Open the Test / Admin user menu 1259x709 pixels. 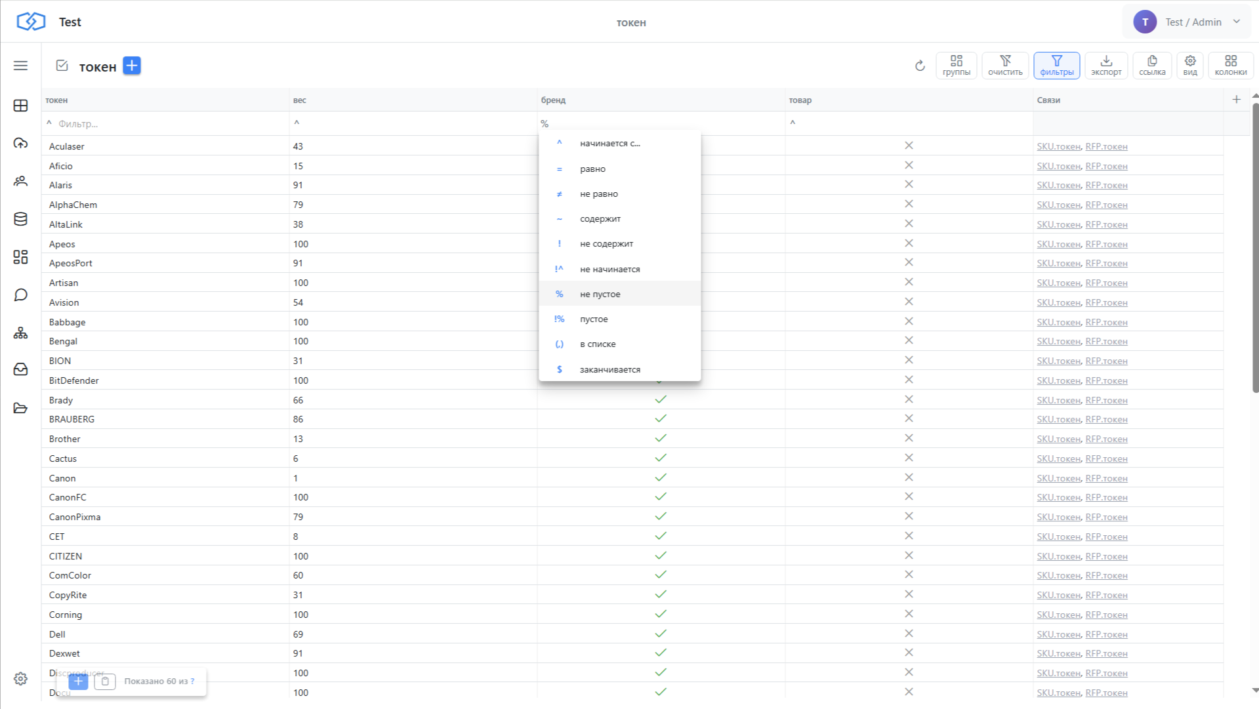pyautogui.click(x=1187, y=22)
